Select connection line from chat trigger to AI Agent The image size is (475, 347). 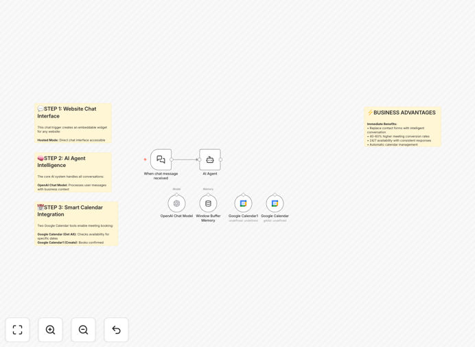tap(185, 159)
